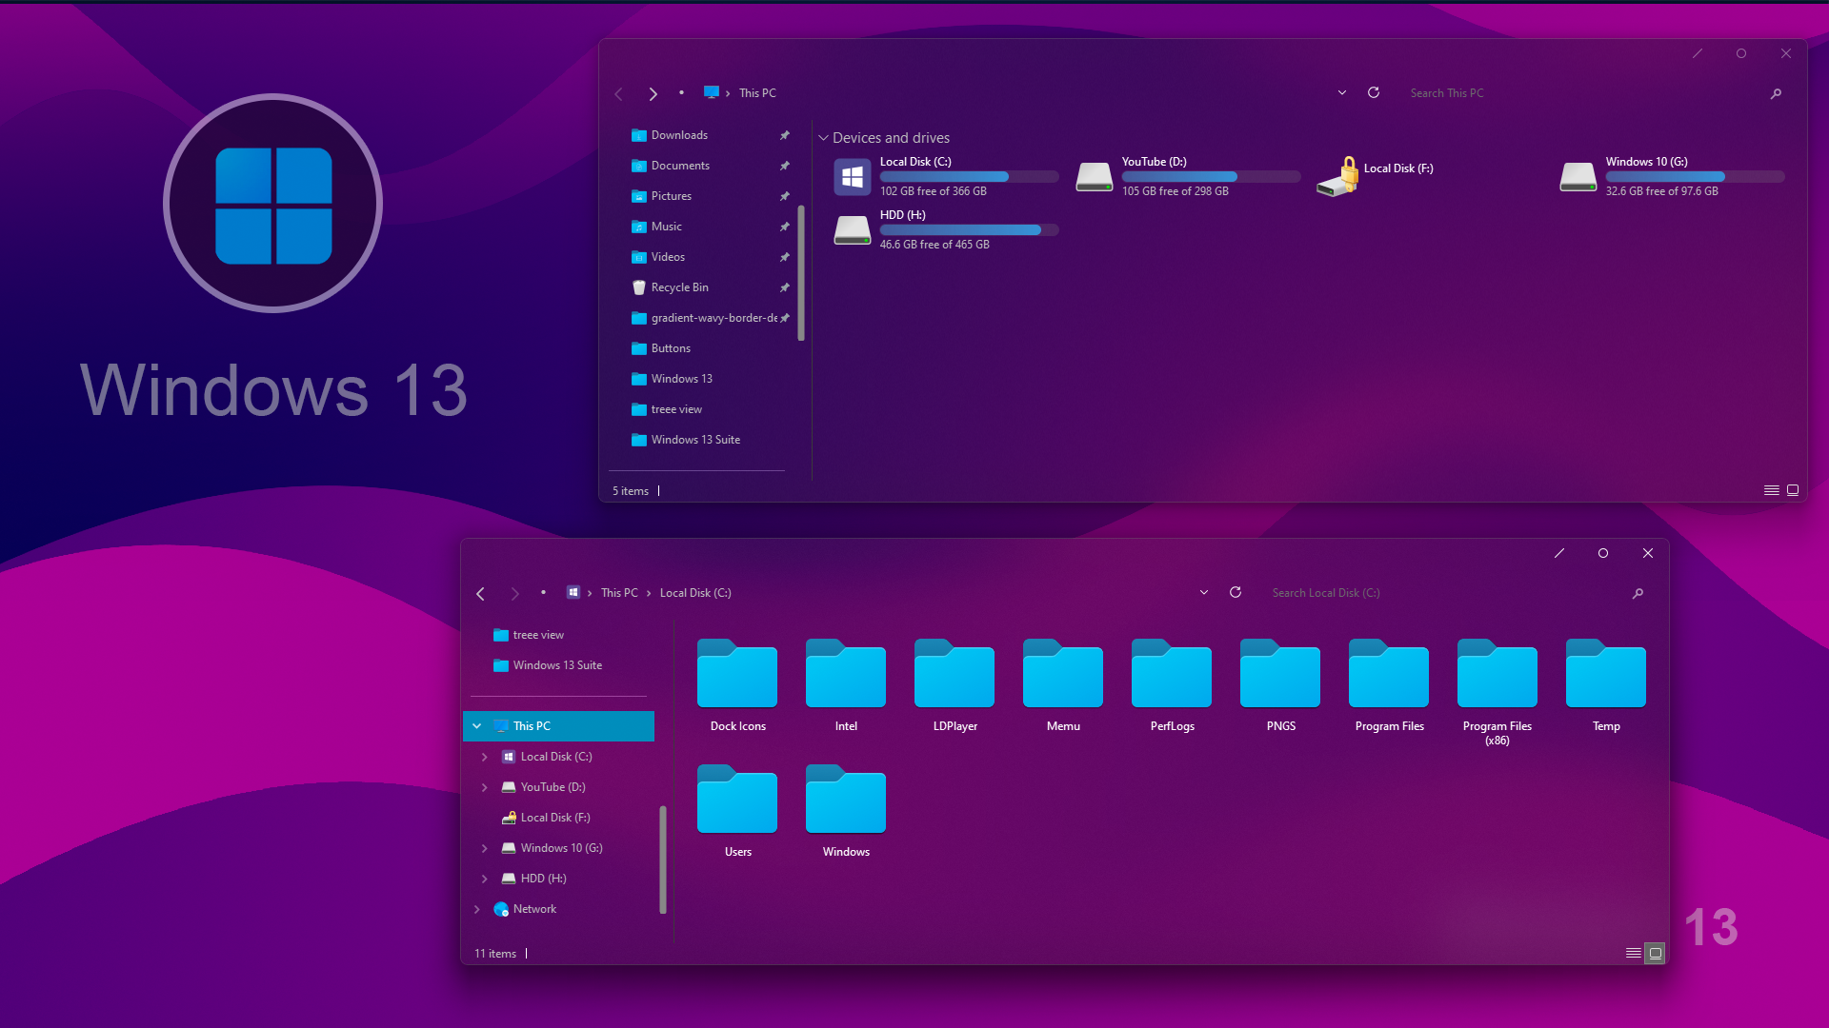
Task: Expand Local Disk (C:) tree node
Action: [485, 757]
